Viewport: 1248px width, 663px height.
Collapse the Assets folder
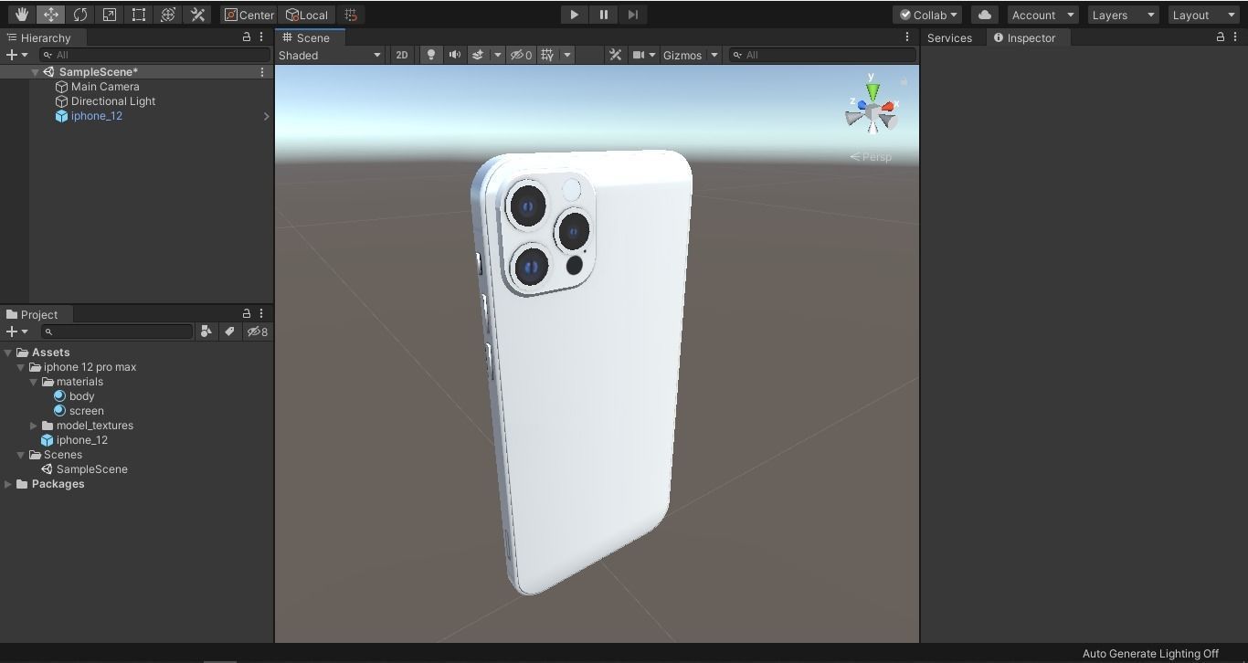(7, 353)
